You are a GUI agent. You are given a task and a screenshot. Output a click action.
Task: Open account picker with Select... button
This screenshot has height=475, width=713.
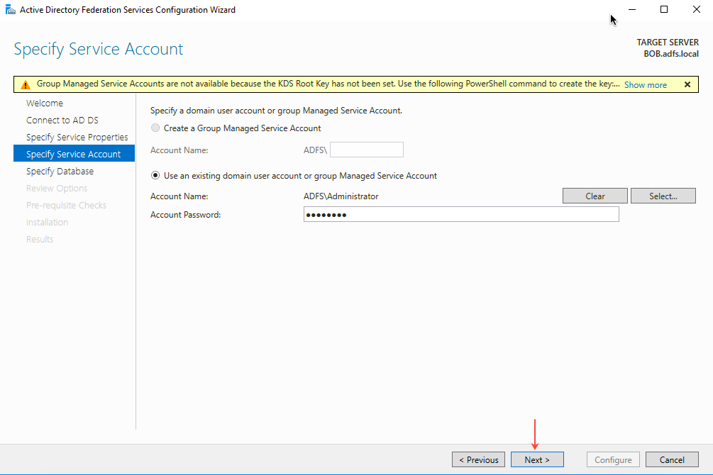point(663,195)
